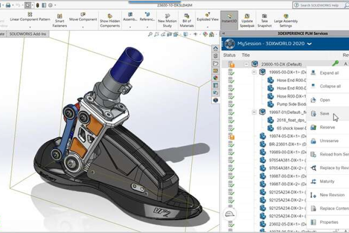The width and height of the screenshot is (349, 233).
Task: Select the Move Component tool
Action: 83,17
